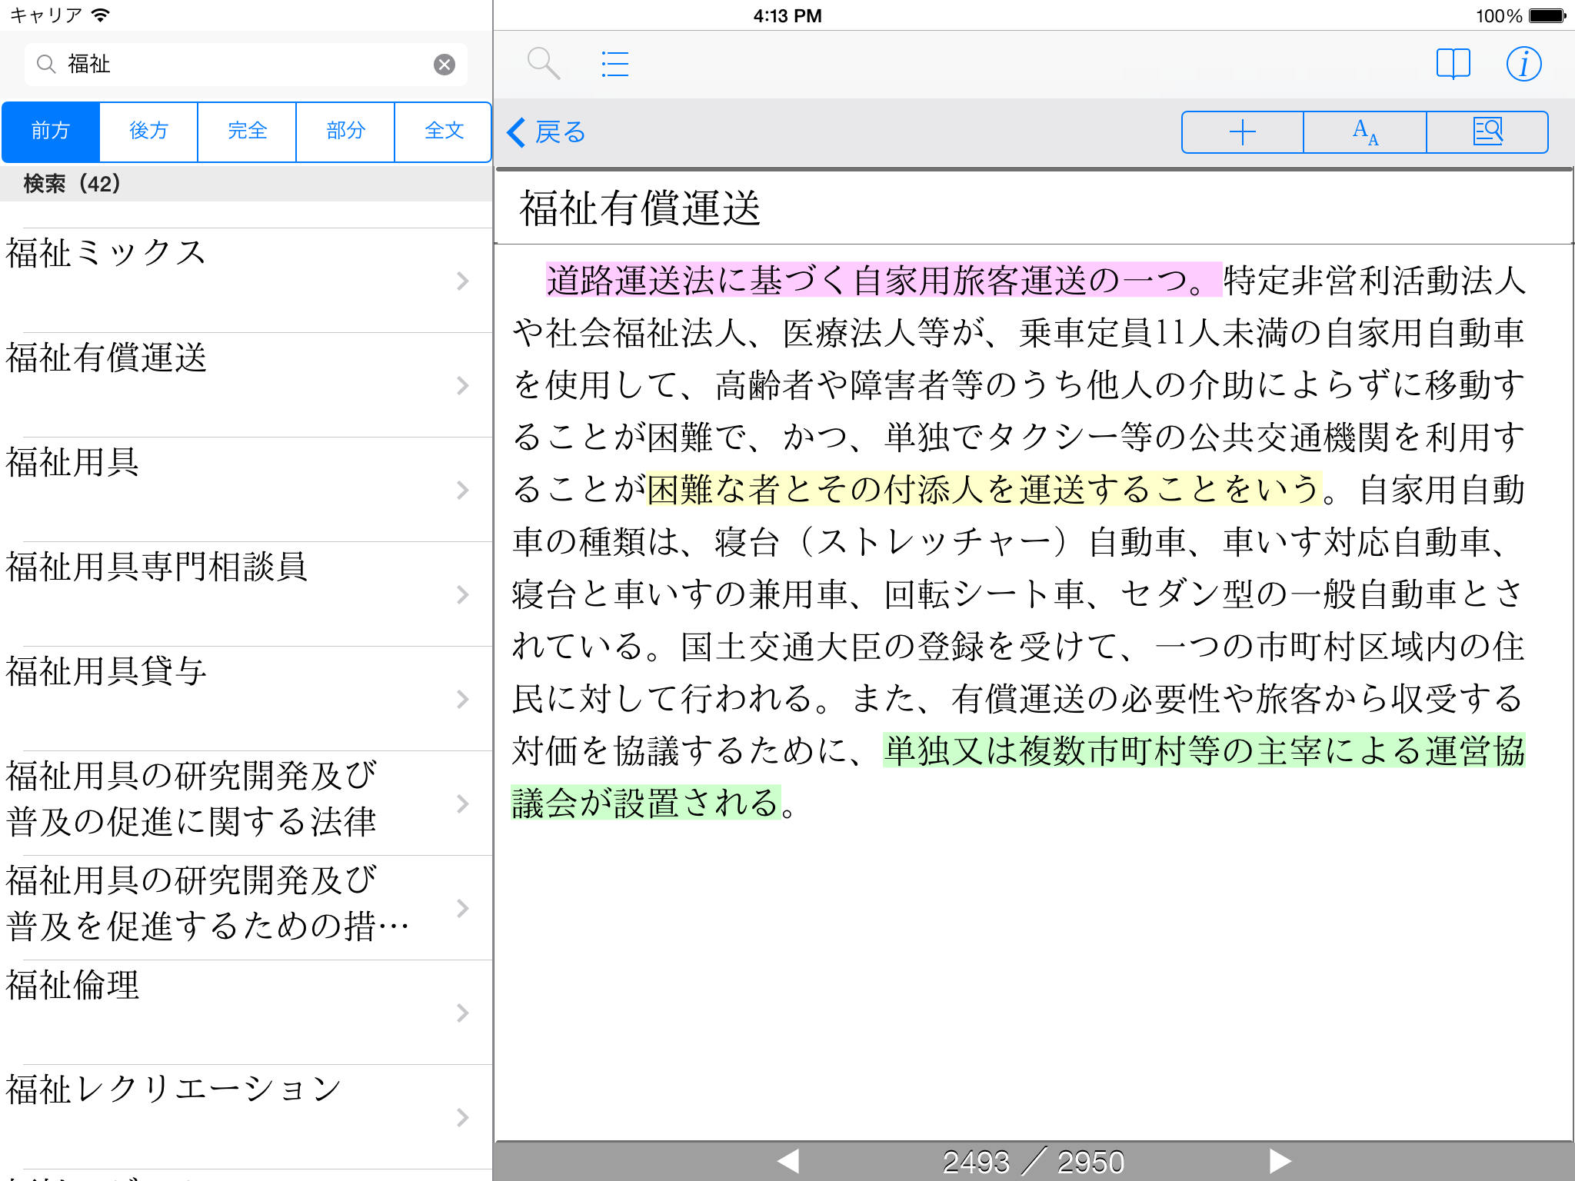Switch to 後方 suffix match mode

click(148, 131)
